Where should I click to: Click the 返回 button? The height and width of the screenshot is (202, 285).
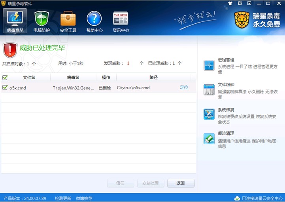pyautogui.click(x=181, y=183)
